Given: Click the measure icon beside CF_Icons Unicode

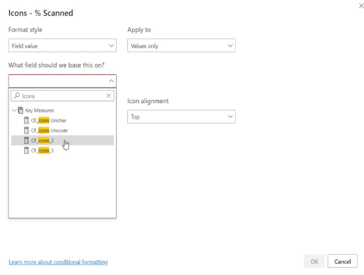Looking at the screenshot, I should (27, 130).
